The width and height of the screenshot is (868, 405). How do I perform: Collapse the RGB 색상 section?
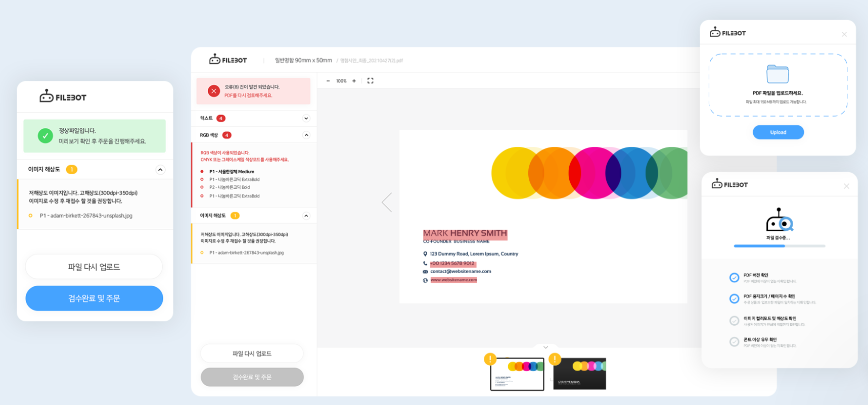click(306, 135)
